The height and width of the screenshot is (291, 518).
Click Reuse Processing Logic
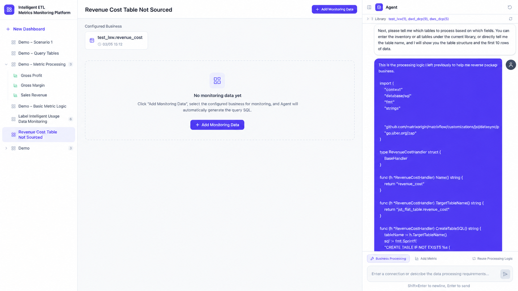(x=492, y=259)
